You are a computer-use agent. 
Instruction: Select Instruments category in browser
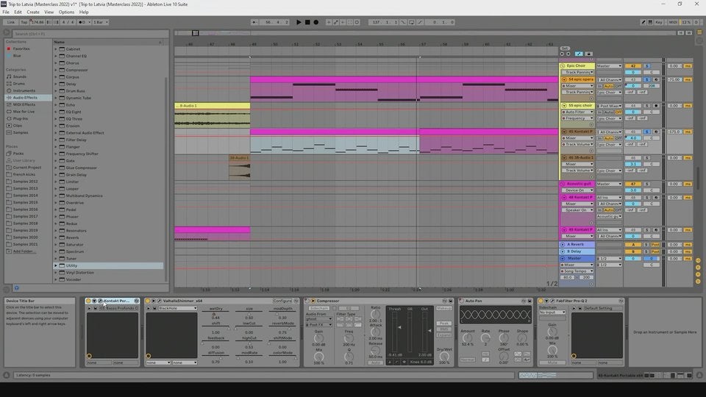click(24, 90)
